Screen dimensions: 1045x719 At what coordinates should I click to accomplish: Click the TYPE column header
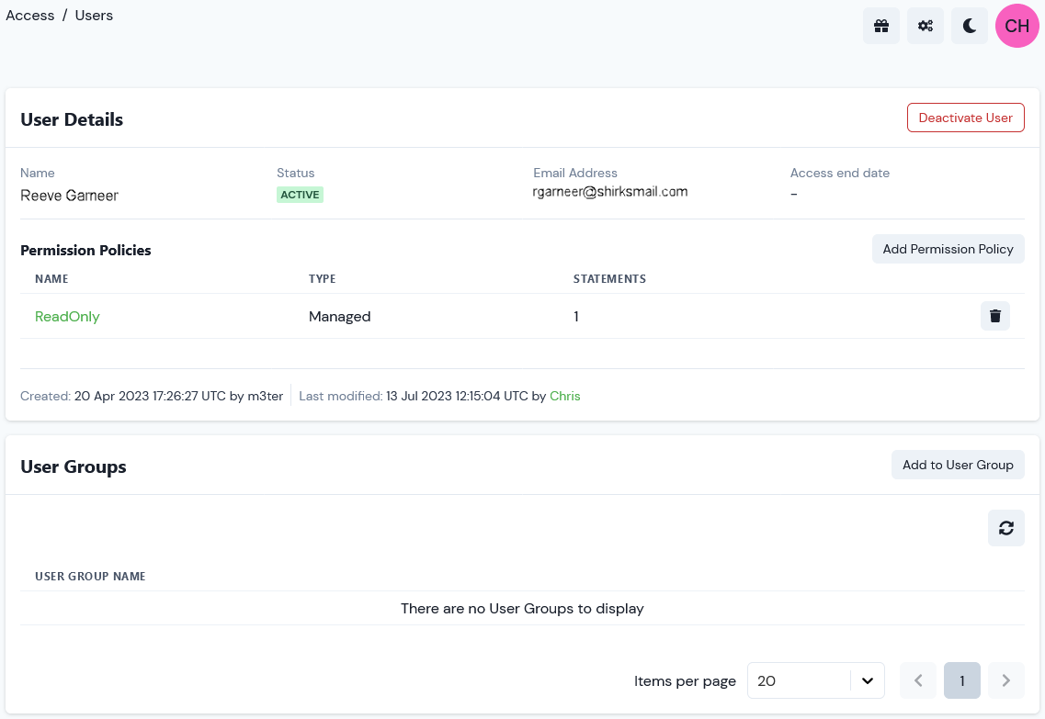pyautogui.click(x=322, y=279)
